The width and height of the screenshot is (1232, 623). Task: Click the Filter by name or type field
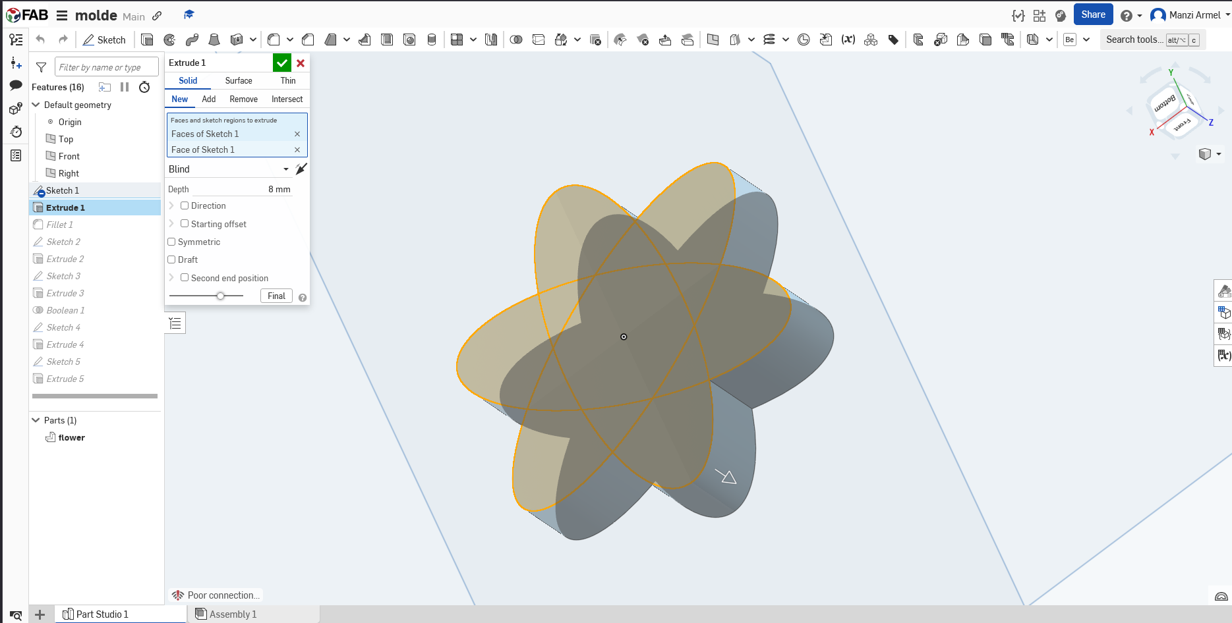[107, 67]
